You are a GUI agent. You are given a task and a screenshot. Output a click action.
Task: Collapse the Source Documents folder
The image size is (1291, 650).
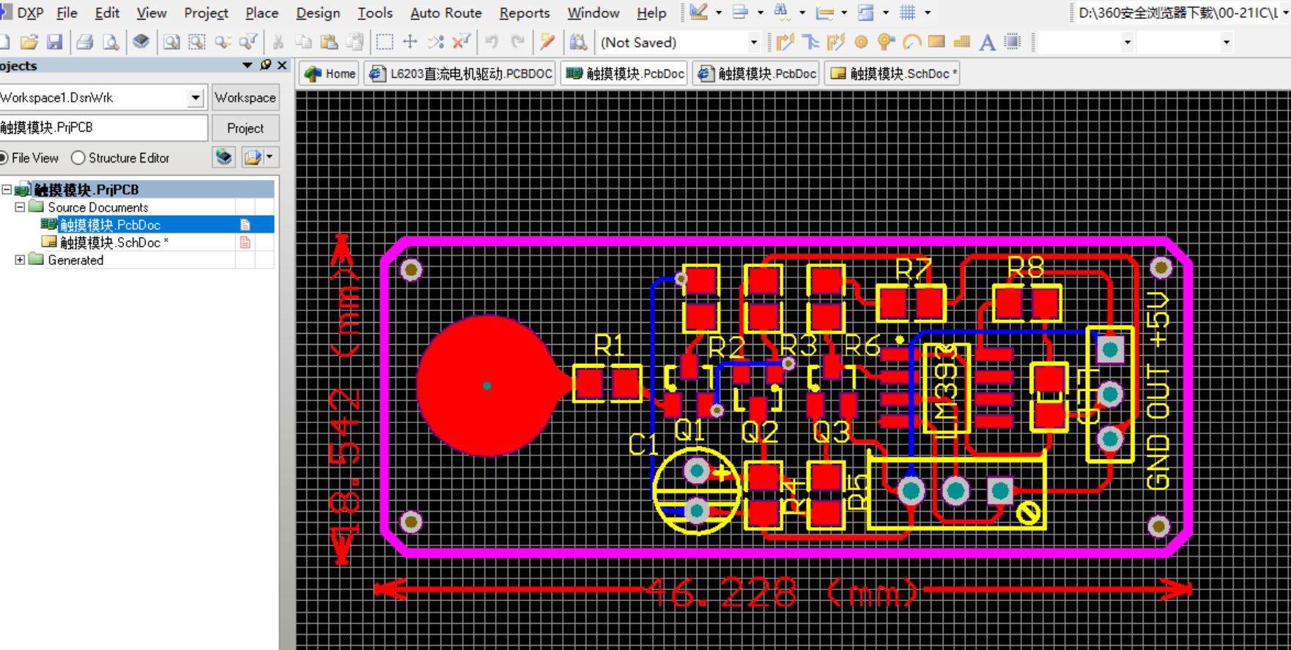click(20, 207)
